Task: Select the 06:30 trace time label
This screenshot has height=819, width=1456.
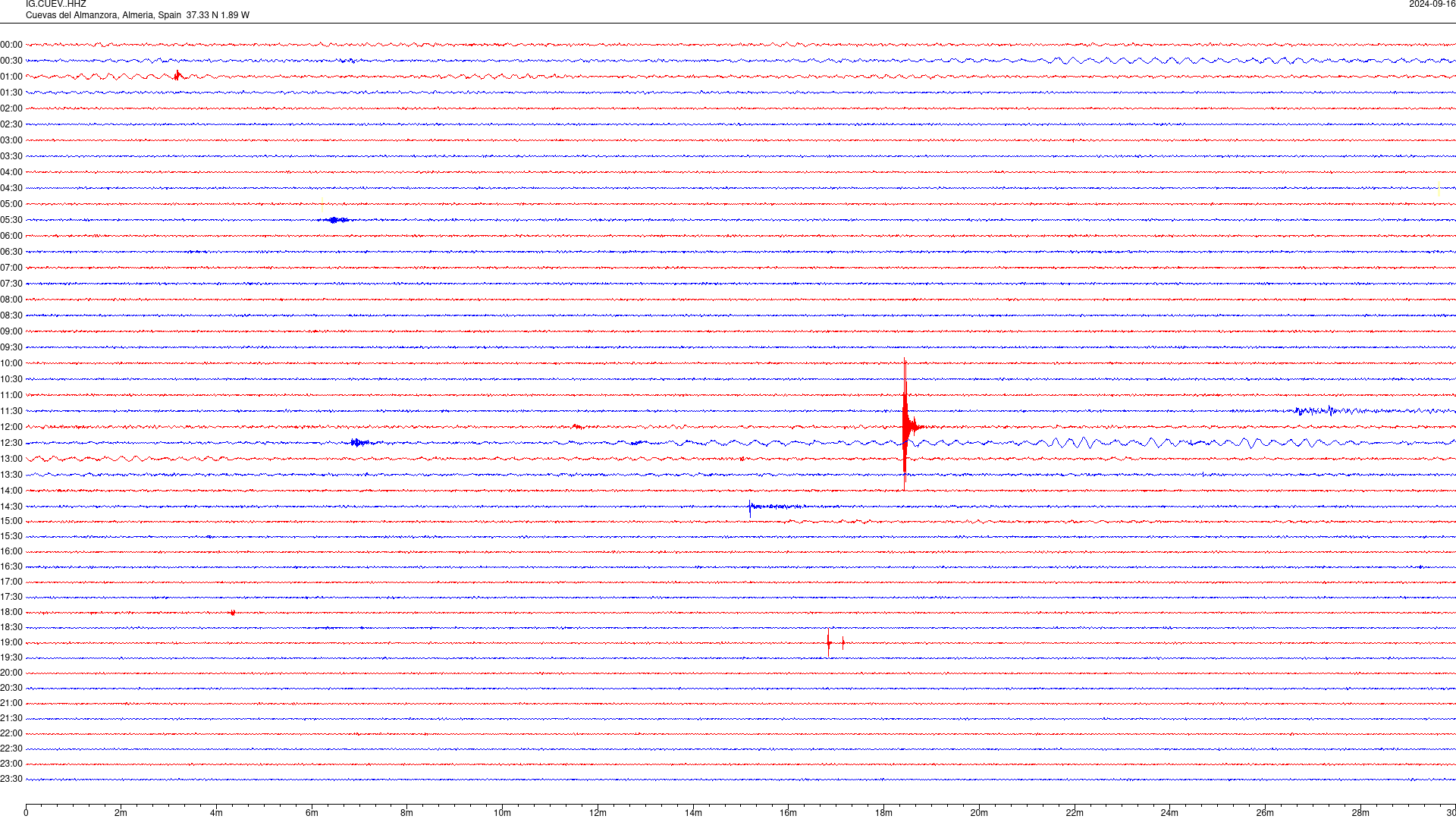Action: coord(11,252)
